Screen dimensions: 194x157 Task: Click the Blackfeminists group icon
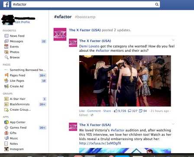(x=6, y=104)
